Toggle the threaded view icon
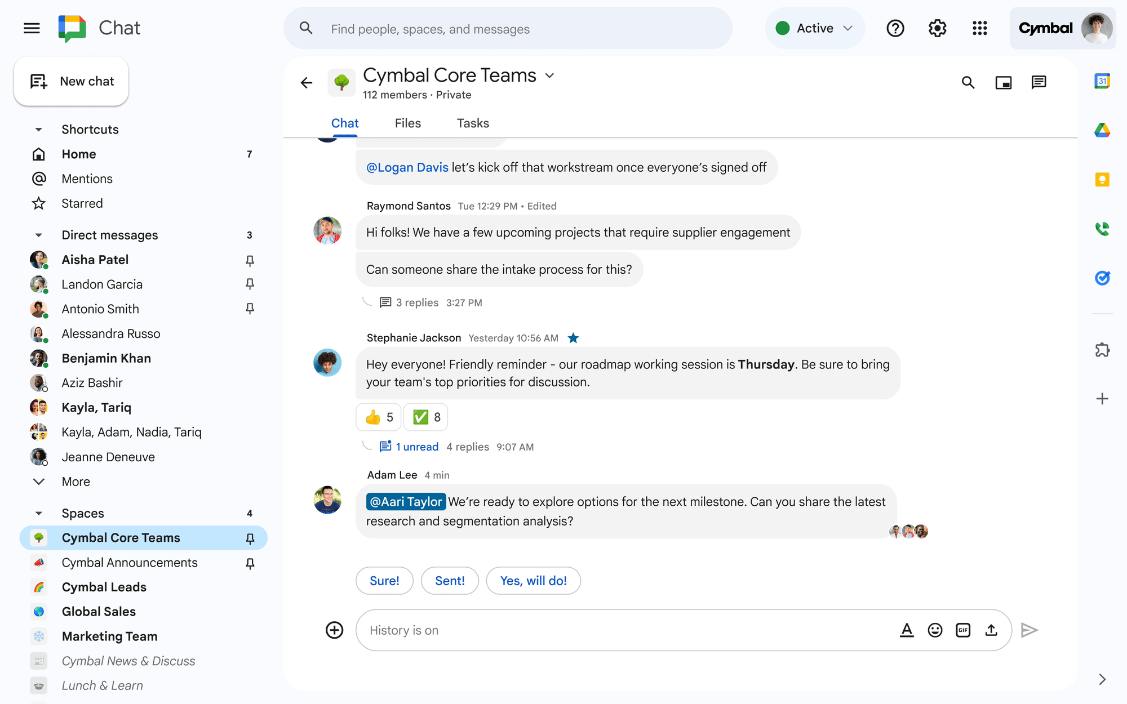The width and height of the screenshot is (1127, 704). 1039,82
